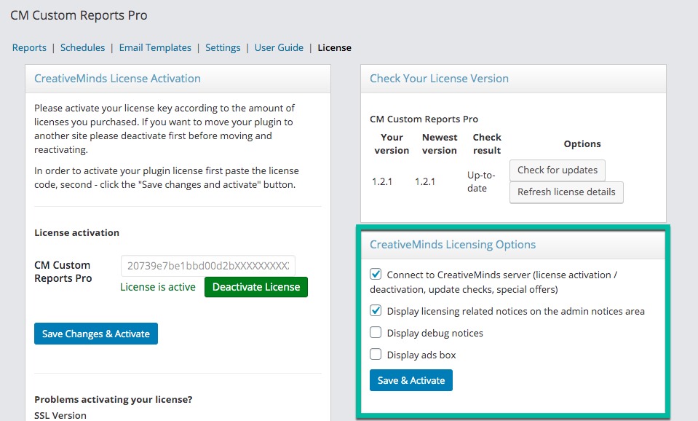Click the 'CM Custom Reports Pro' page title
The image size is (698, 421).
(79, 15)
